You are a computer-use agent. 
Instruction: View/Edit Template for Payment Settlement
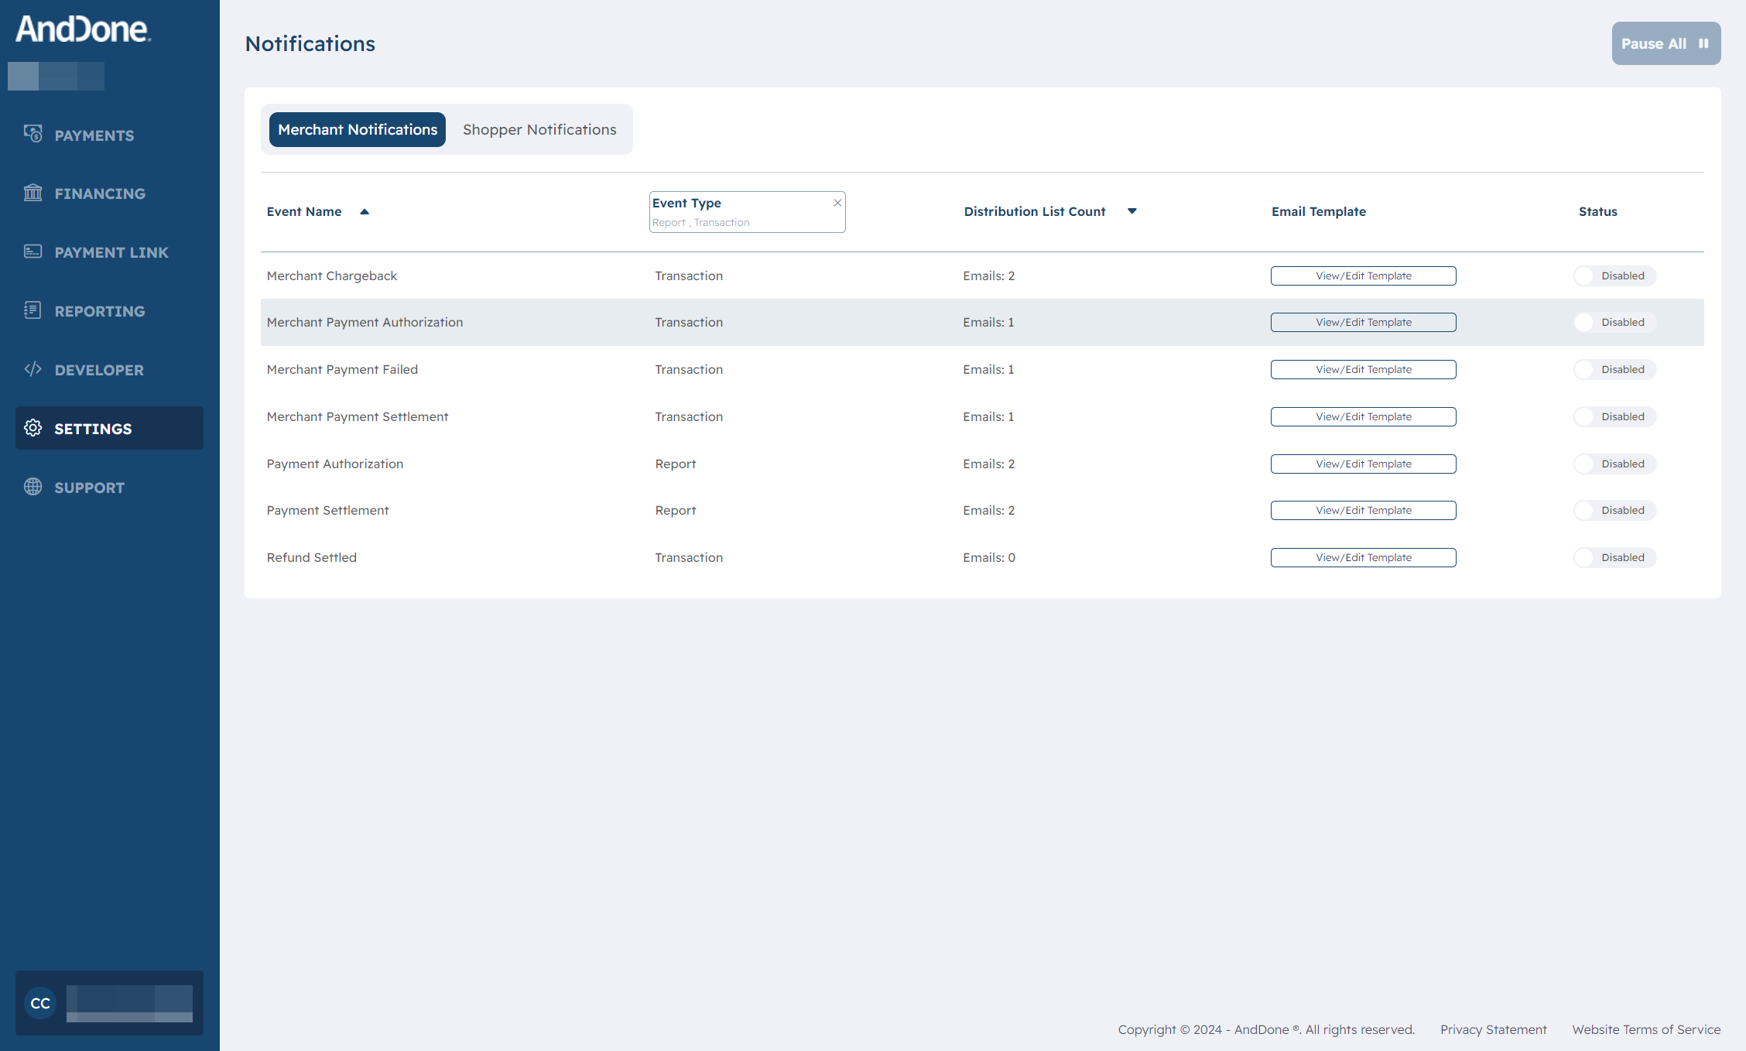[x=1363, y=510]
